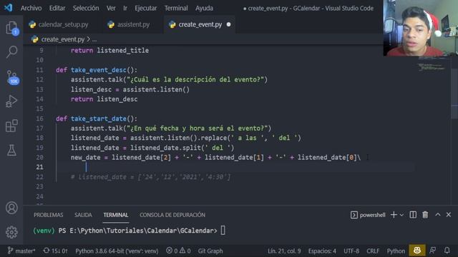Close the terminal panel
This screenshot has height=257, width=458.
coord(449,214)
